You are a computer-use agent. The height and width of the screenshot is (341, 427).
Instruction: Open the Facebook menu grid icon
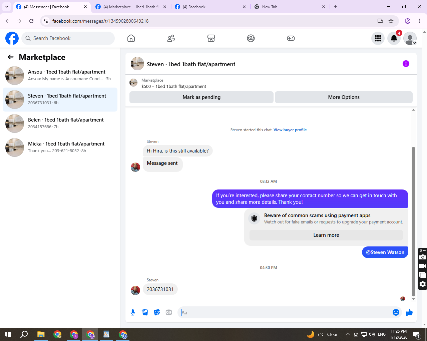coord(378,38)
